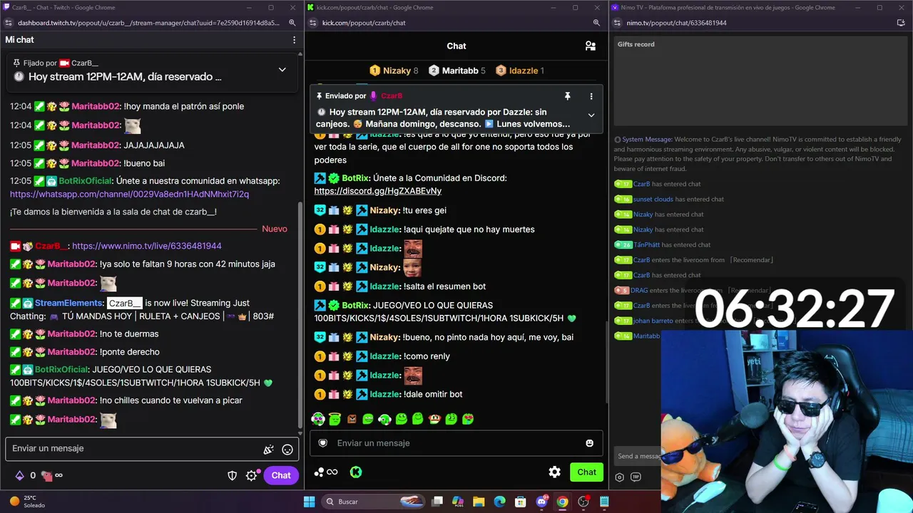Open Kick channel points infinity icon
The width and height of the screenshot is (913, 513).
click(326, 472)
